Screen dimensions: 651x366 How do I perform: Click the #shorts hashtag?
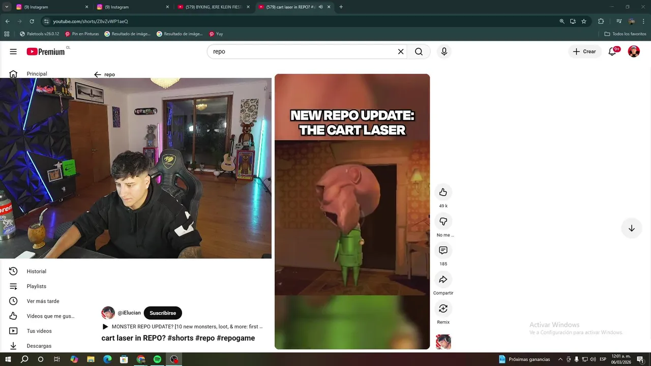pyautogui.click(x=180, y=338)
